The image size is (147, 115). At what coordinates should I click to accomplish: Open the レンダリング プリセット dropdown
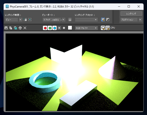86,20
